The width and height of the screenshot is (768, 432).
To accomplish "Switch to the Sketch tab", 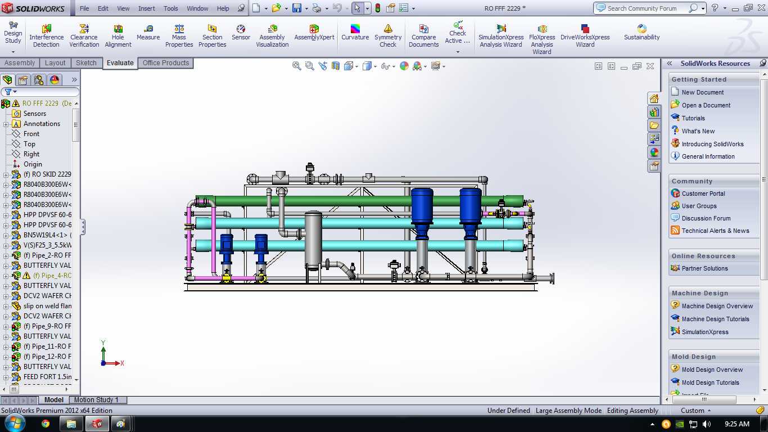I will point(86,63).
